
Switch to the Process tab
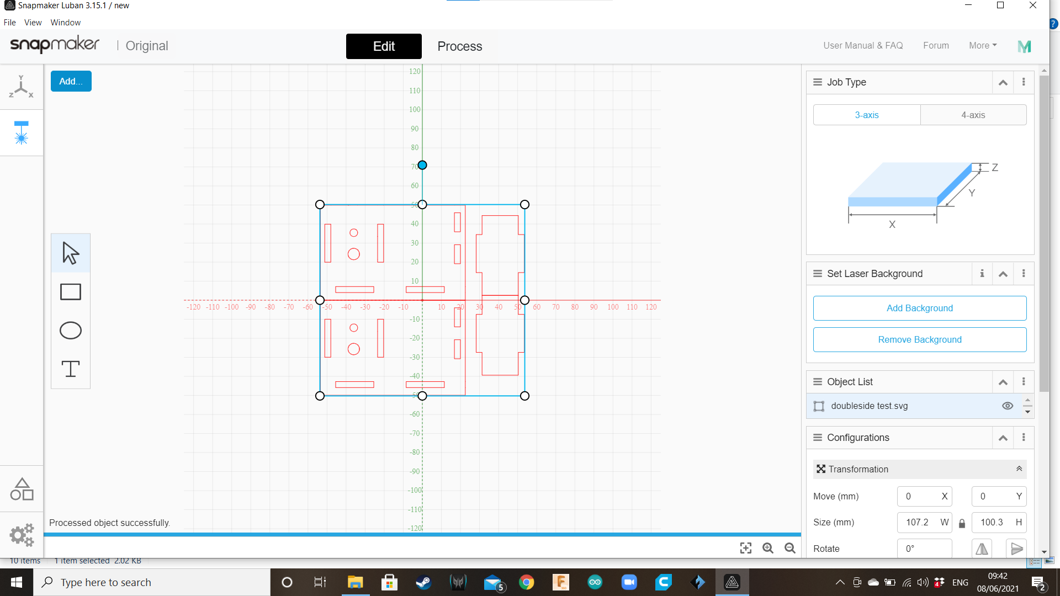459,46
